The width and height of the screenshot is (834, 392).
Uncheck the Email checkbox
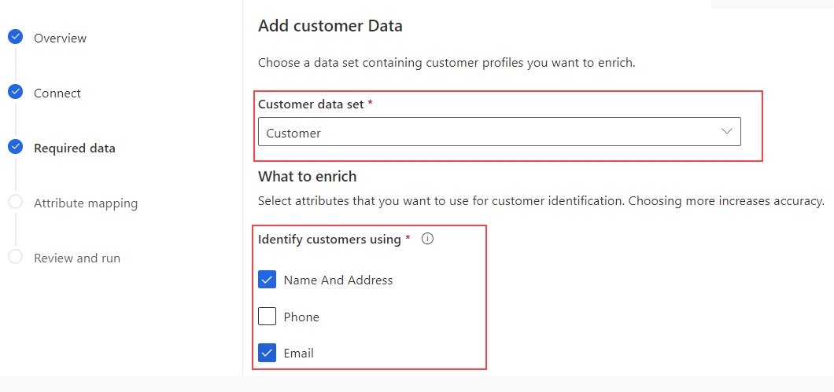coord(267,353)
